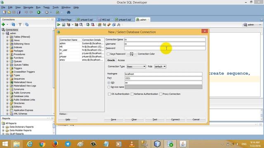Open File Explorer from taskbar
Image resolution: width=264 pixels, height=148 pixels.
[16, 144]
